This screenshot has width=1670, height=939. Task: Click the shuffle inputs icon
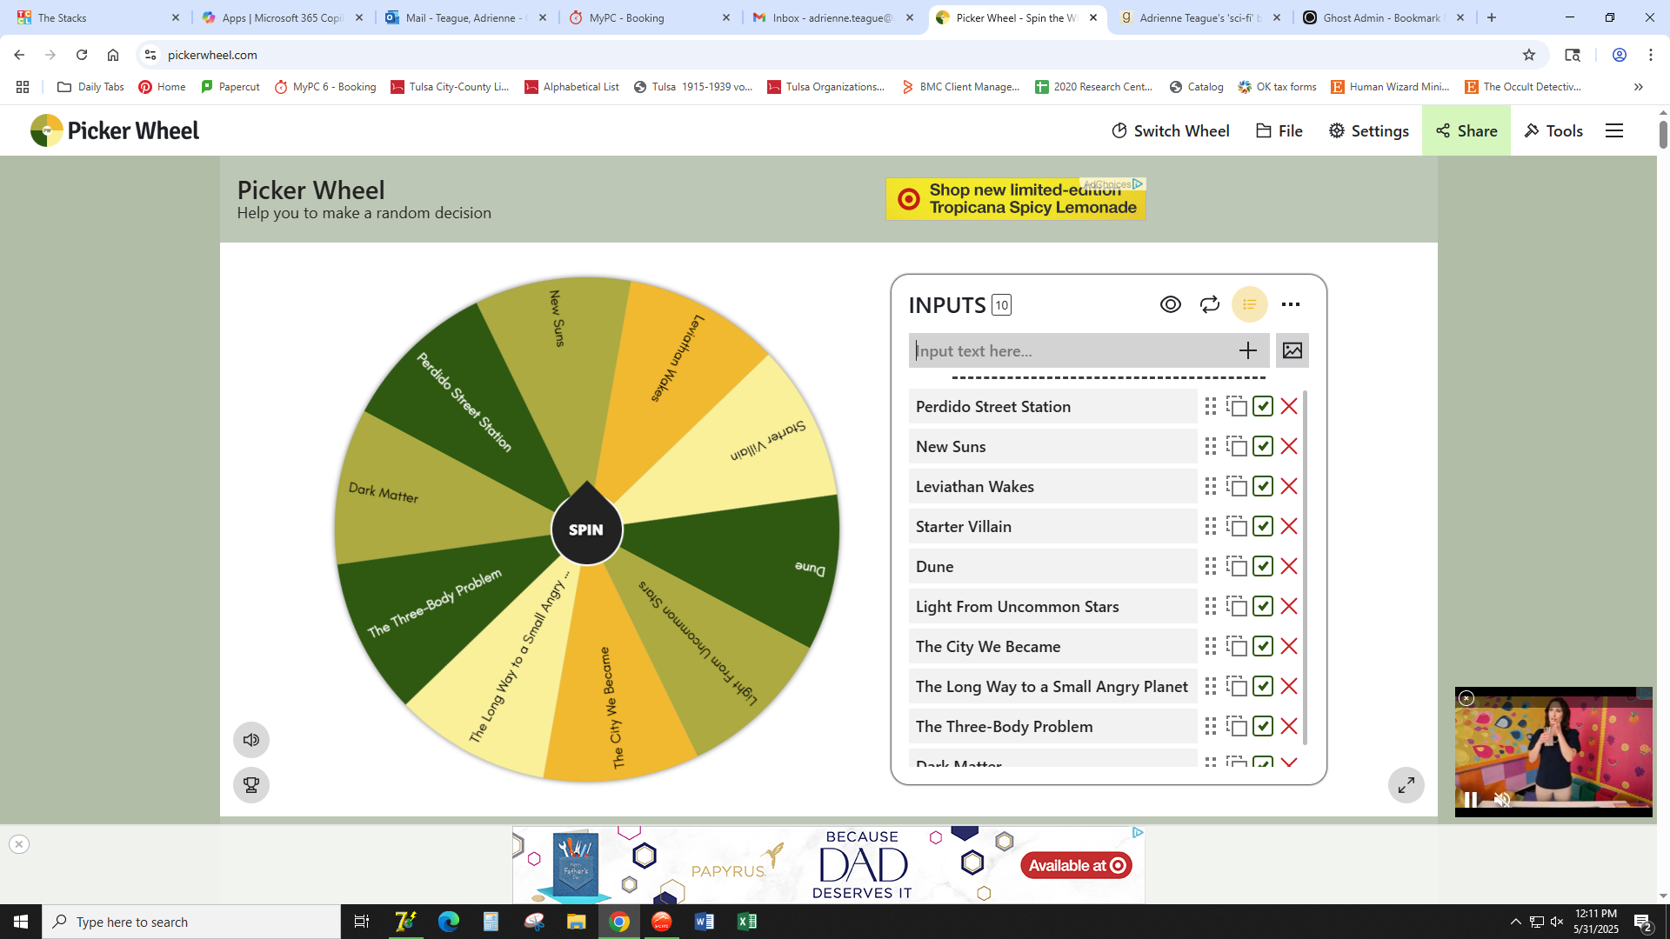(x=1209, y=304)
